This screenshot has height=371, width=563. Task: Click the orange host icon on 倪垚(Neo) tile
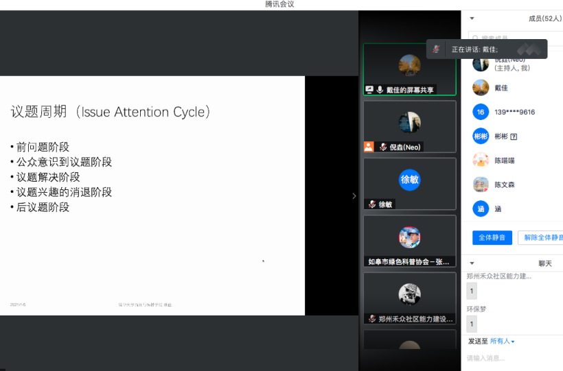coord(369,147)
